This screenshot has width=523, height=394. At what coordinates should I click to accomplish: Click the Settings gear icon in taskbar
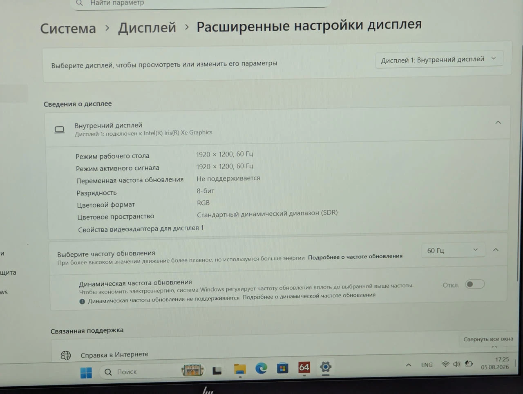325,367
